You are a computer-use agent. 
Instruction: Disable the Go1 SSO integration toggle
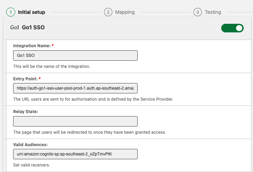coord(232,28)
